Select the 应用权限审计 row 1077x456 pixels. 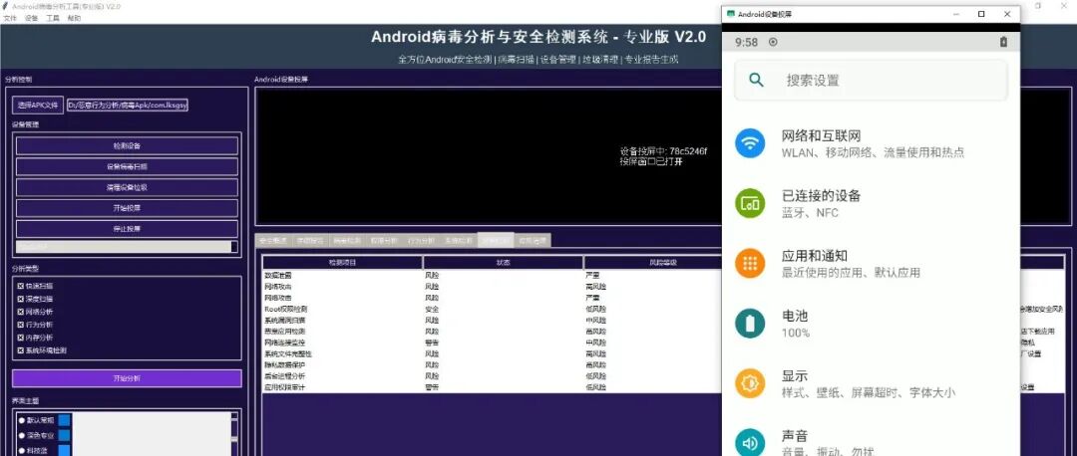[x=492, y=387]
